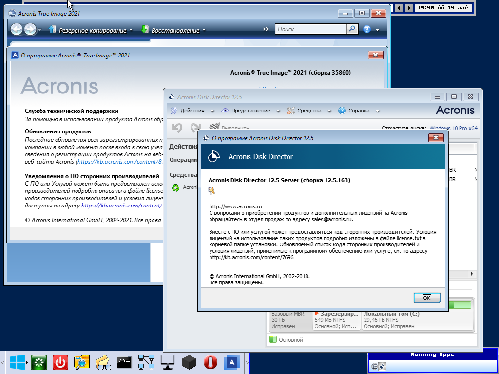The width and height of the screenshot is (499, 374).
Task: Open the Windows start button
Action: [18, 362]
